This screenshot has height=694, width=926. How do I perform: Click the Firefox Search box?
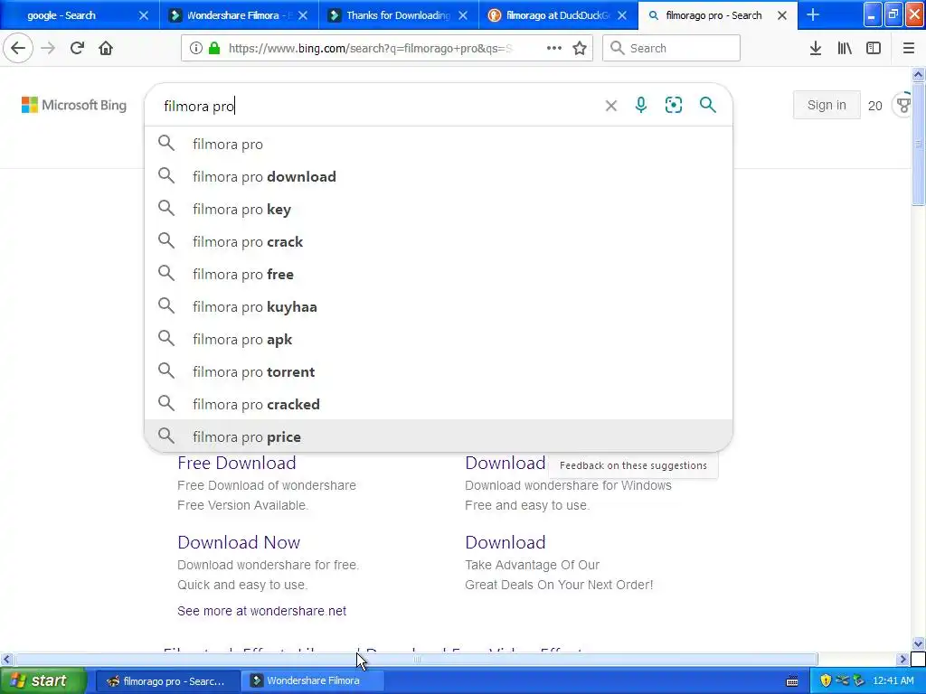(671, 49)
